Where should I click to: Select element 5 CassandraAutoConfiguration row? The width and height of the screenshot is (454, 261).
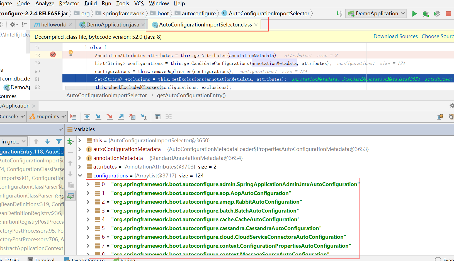point(208,228)
